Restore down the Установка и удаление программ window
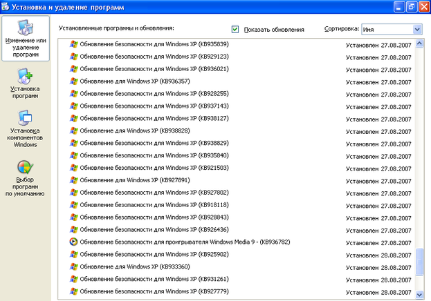Screen dimensions: 431x301 pyautogui.click(x=412, y=7)
